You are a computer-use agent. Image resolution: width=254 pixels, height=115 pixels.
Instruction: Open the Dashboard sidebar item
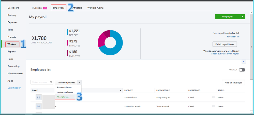tap(13, 8)
